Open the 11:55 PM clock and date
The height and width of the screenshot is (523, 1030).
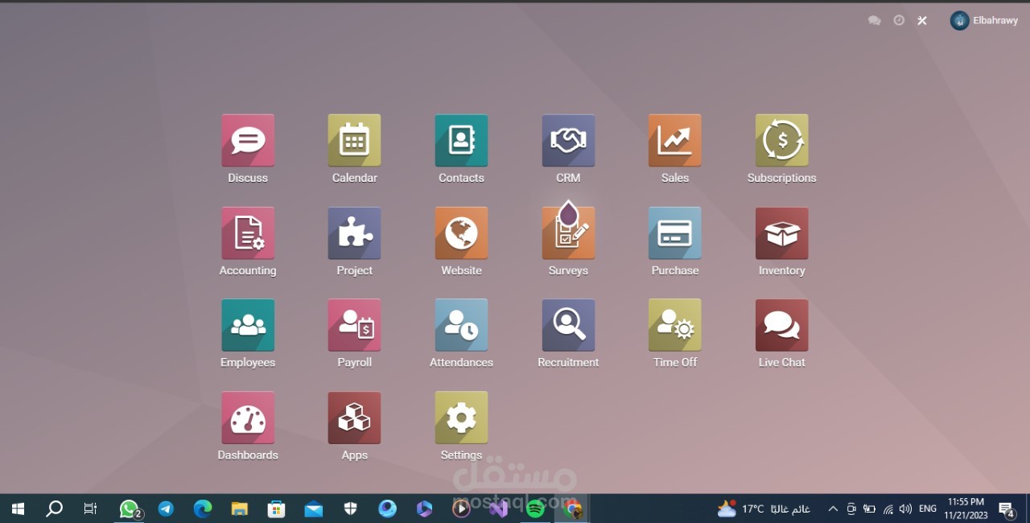pos(966,509)
